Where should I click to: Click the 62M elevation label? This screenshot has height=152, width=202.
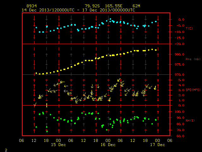click(136, 6)
